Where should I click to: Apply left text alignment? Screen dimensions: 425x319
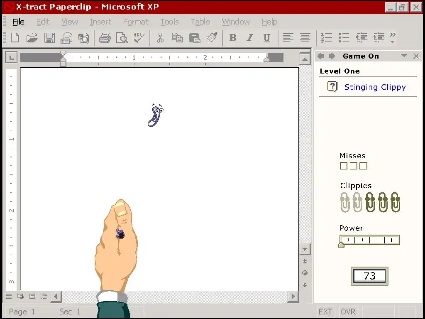(x=288, y=37)
